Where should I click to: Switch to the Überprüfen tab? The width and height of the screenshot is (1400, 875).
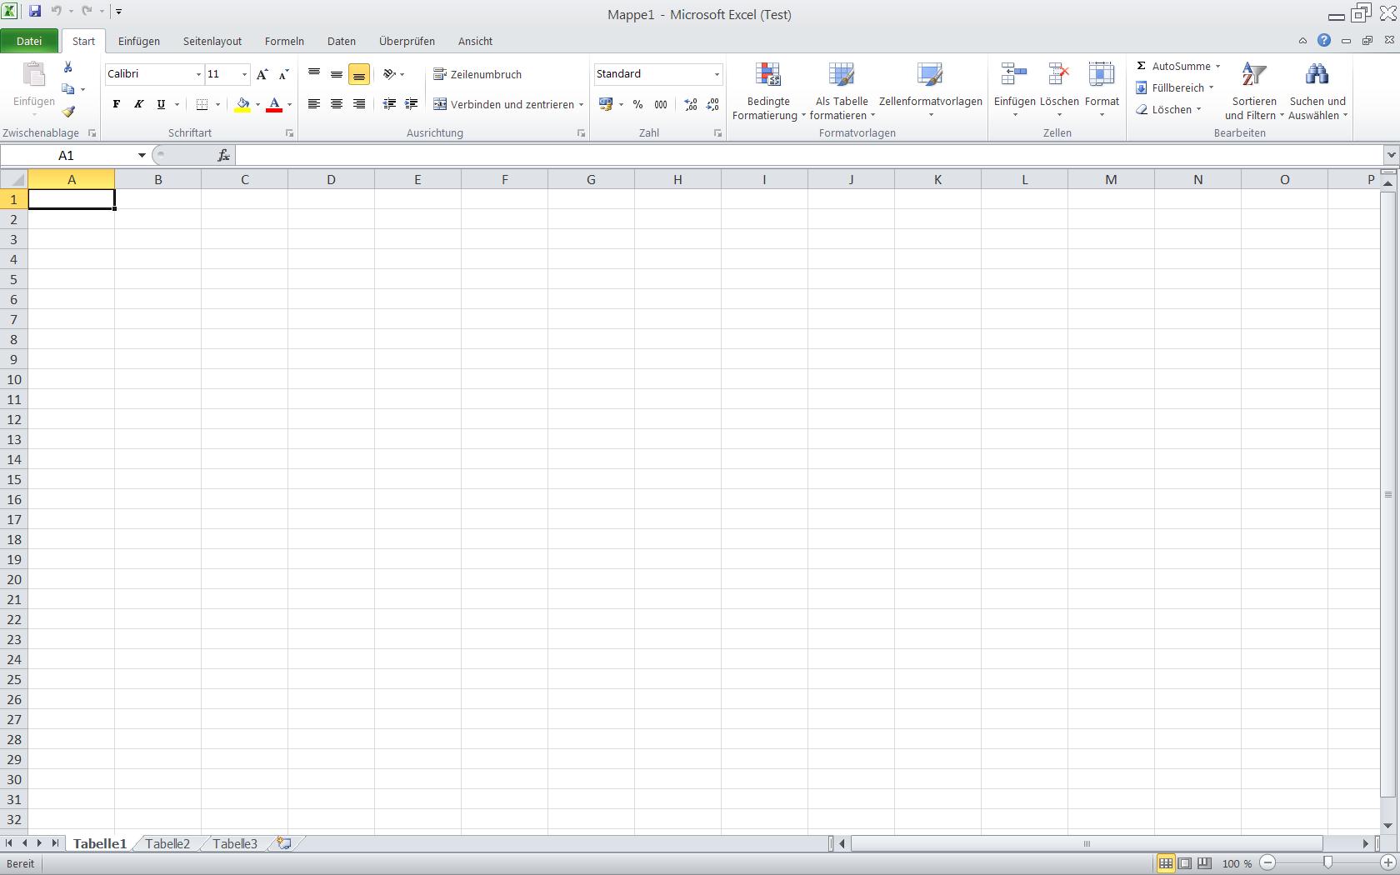407,41
